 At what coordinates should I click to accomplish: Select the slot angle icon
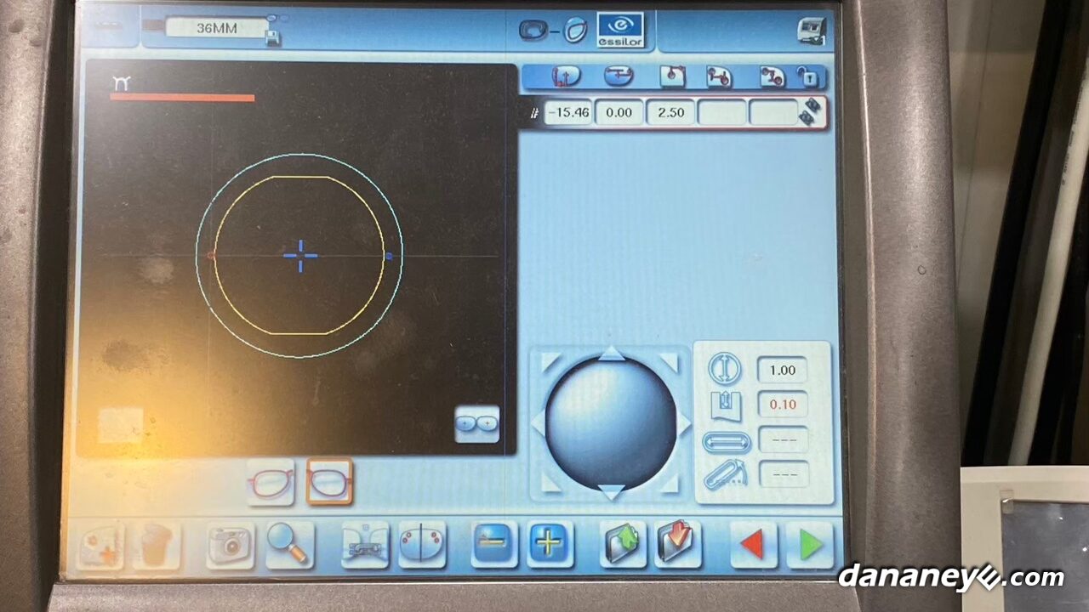725,474
